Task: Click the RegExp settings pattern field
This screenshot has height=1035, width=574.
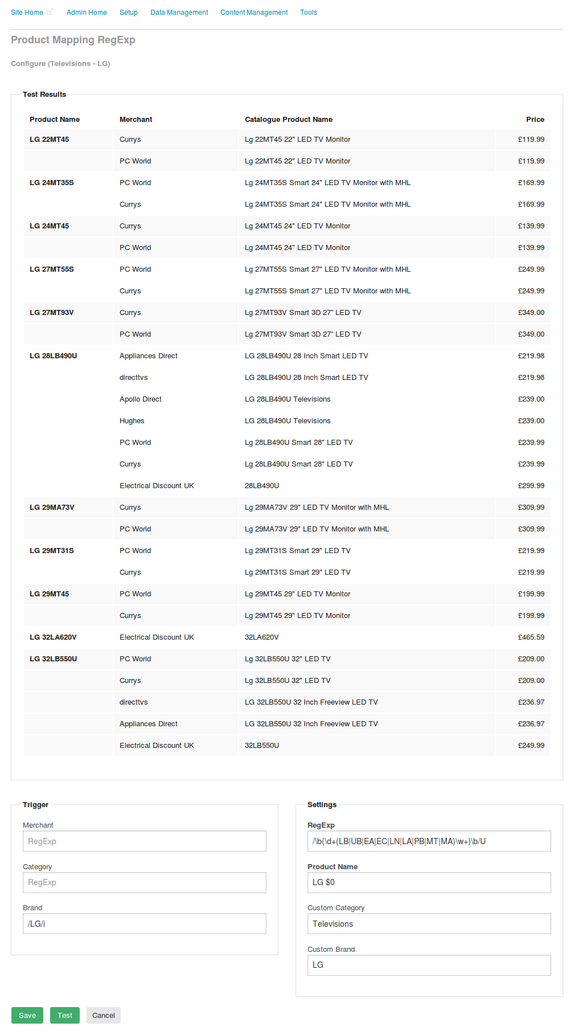Action: [x=429, y=841]
